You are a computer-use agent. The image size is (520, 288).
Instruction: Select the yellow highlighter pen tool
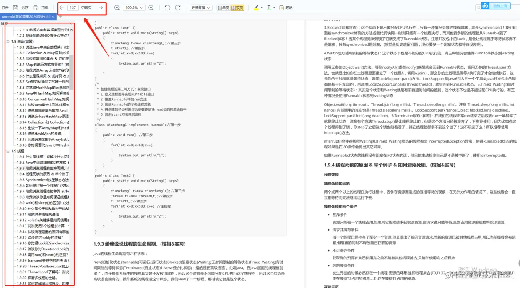[x=257, y=8]
